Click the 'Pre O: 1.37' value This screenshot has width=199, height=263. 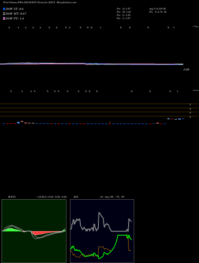tap(124, 9)
